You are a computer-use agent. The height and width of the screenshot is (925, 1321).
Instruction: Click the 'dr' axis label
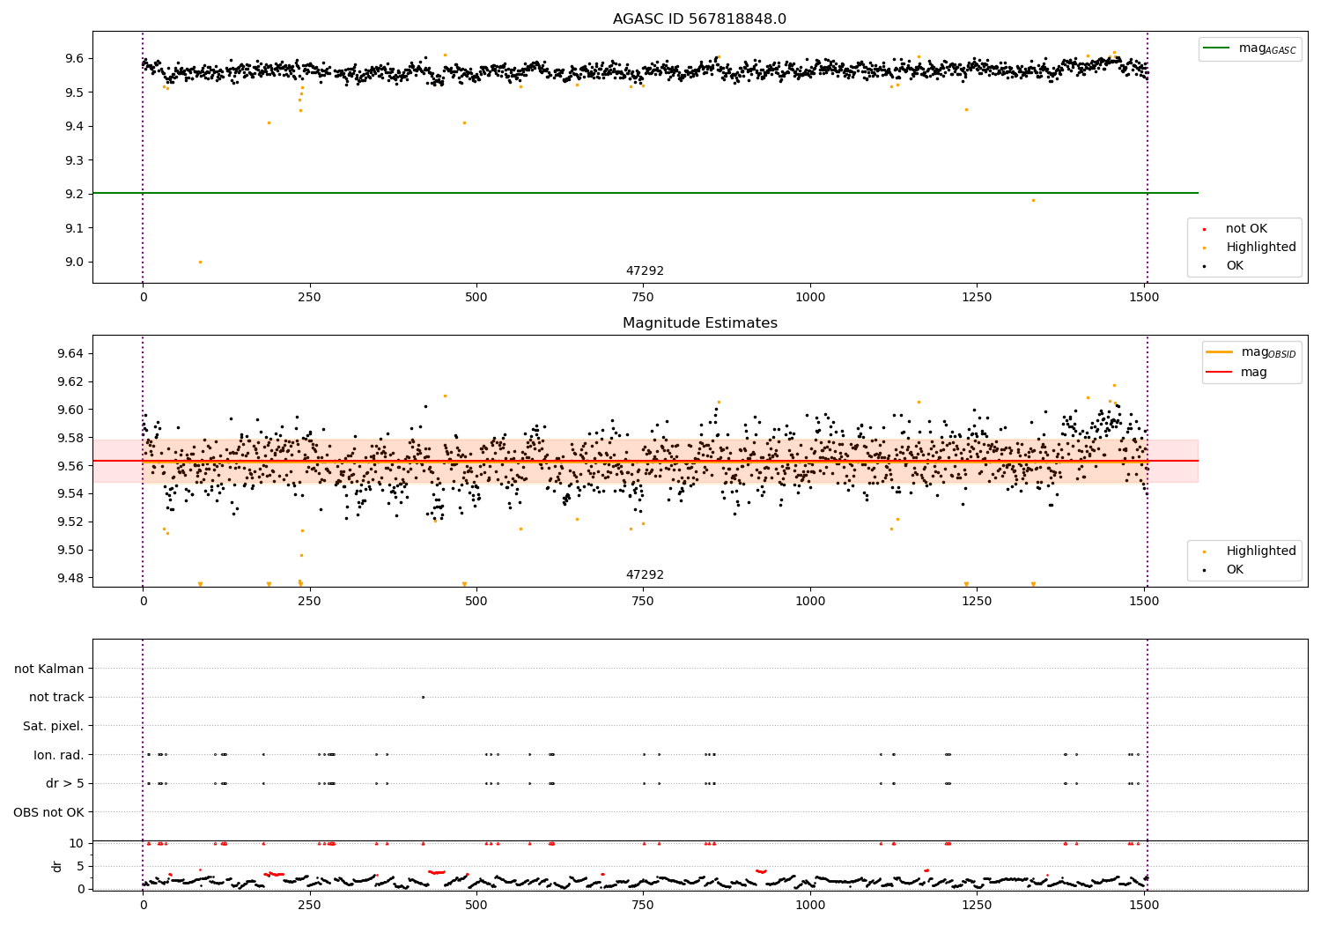57,866
